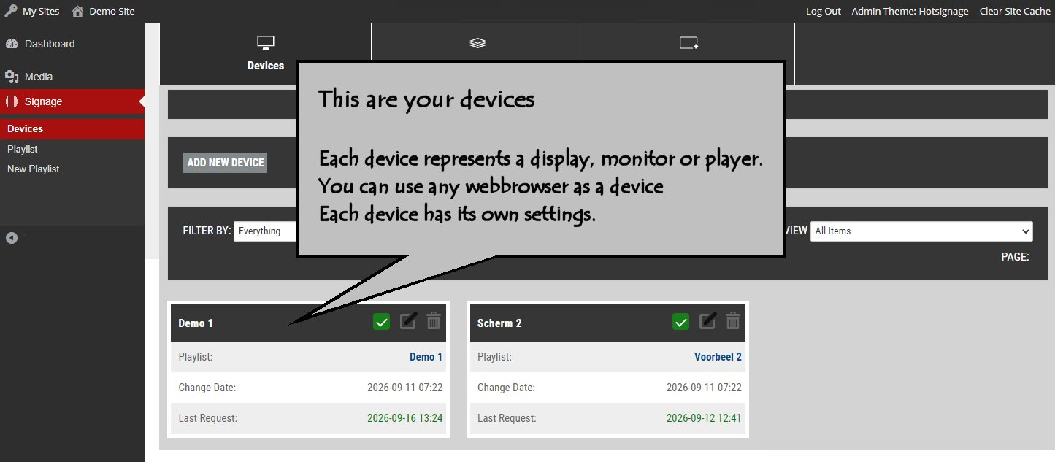
Task: Click the Dashboard gauge icon
Action: pos(11,44)
